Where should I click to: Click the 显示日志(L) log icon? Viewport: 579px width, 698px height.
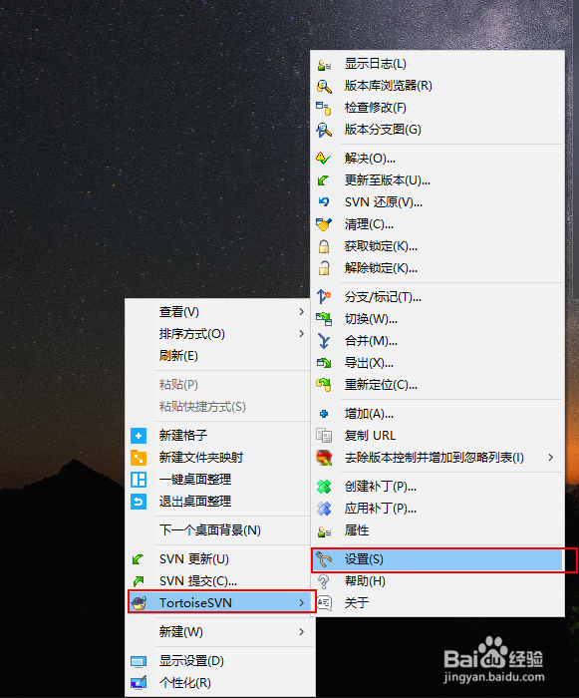pyautogui.click(x=324, y=65)
